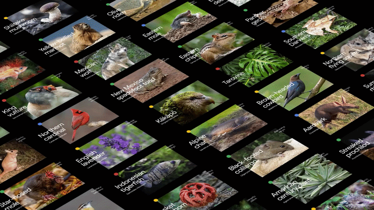Click the American century plant image
Viewport: 374px width, 210px height.
(312, 178)
